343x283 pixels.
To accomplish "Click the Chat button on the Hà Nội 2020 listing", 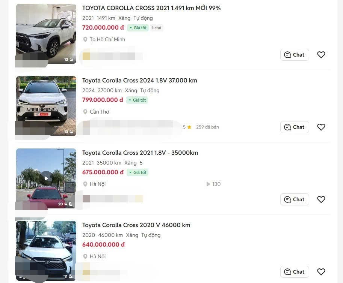I will (x=295, y=272).
